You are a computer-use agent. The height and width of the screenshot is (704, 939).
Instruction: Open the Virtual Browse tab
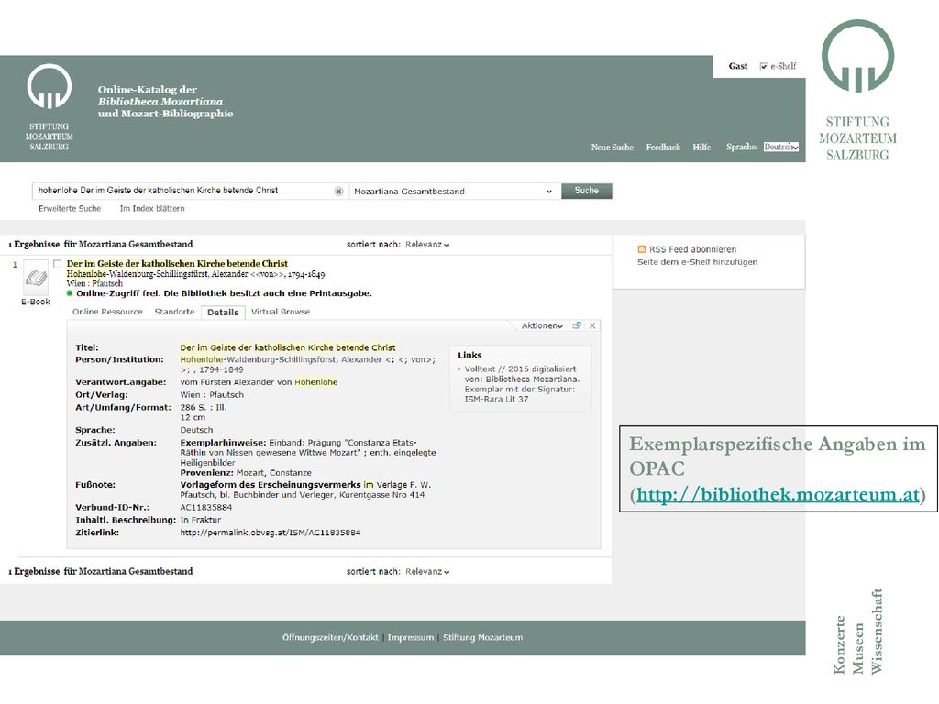281,312
